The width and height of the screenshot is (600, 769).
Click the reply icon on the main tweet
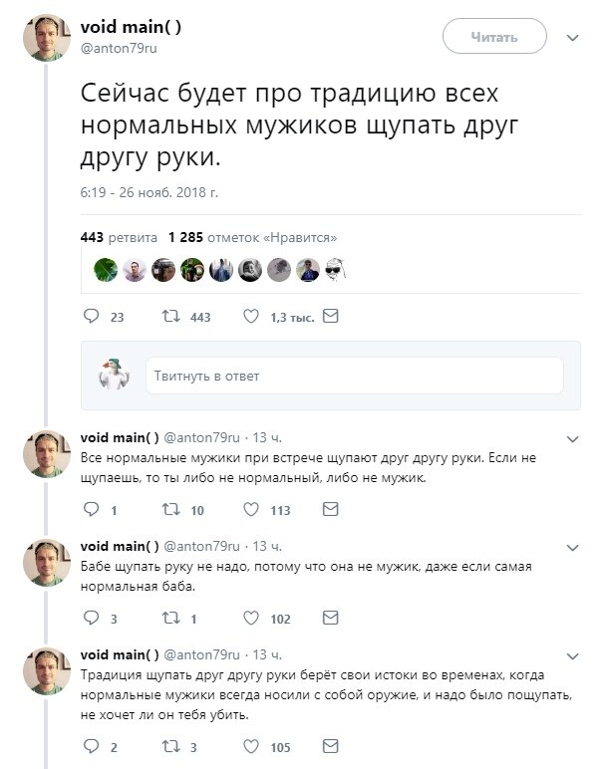(x=91, y=317)
